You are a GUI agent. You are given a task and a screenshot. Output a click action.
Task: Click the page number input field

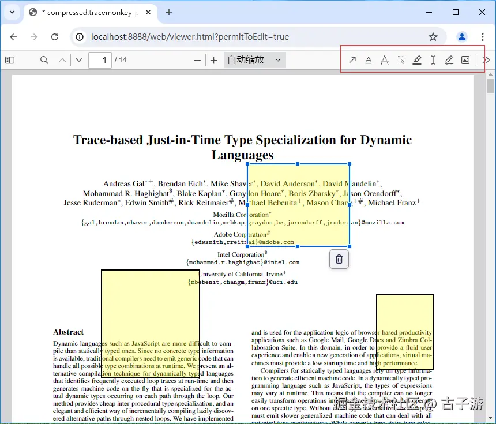(x=100, y=60)
